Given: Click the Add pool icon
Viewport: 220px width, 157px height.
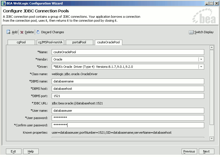Looking at the screenshot, I should tap(8, 32).
